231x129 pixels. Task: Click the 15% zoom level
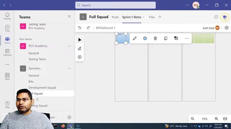coord(205,119)
